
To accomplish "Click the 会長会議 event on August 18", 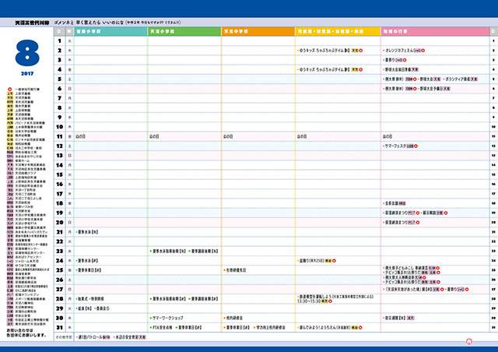I will click(x=391, y=203).
